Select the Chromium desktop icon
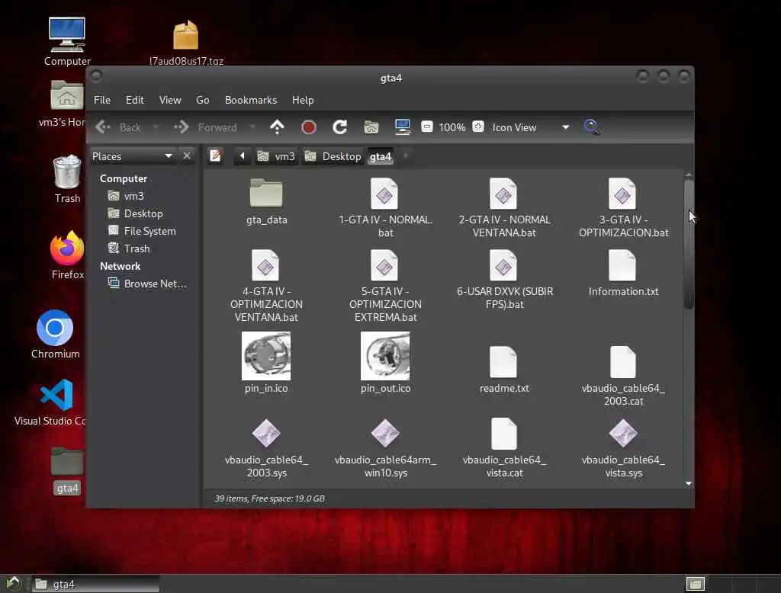The image size is (781, 593). click(x=55, y=334)
